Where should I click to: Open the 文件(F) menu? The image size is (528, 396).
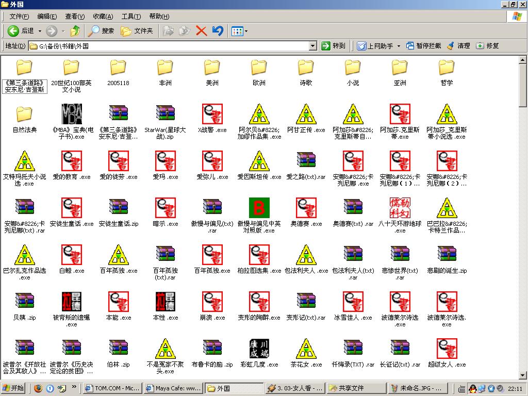(x=19, y=16)
